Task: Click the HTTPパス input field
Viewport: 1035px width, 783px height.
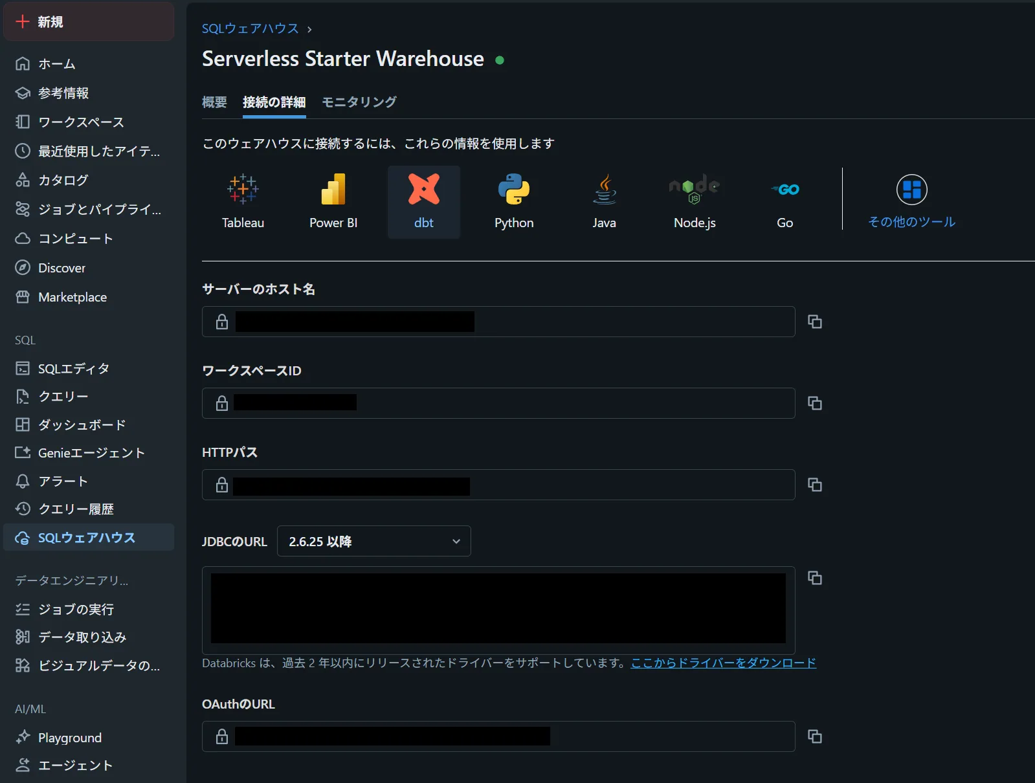Action: coord(498,485)
